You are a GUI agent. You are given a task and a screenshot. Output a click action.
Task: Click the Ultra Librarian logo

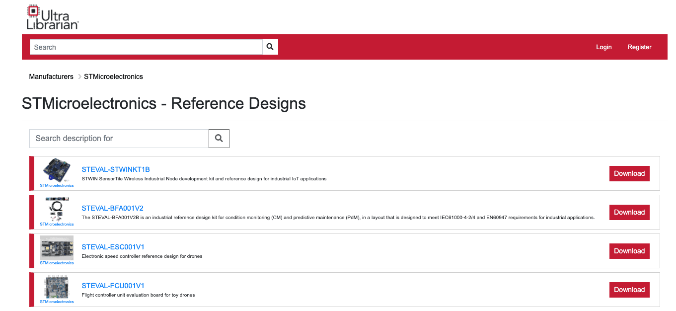(53, 17)
